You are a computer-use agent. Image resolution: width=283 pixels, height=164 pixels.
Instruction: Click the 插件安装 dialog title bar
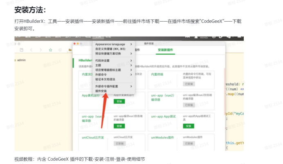coord(149,44)
